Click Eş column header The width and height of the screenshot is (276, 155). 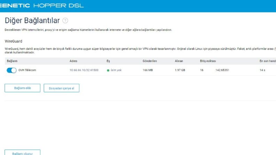[108, 61]
